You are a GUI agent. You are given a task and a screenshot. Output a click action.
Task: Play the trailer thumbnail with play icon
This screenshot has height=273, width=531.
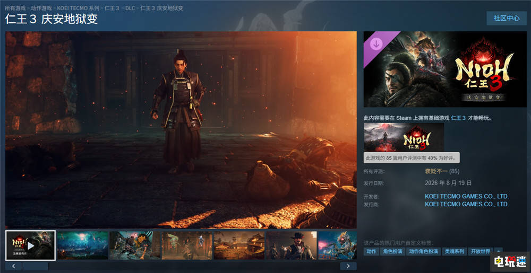pos(30,245)
